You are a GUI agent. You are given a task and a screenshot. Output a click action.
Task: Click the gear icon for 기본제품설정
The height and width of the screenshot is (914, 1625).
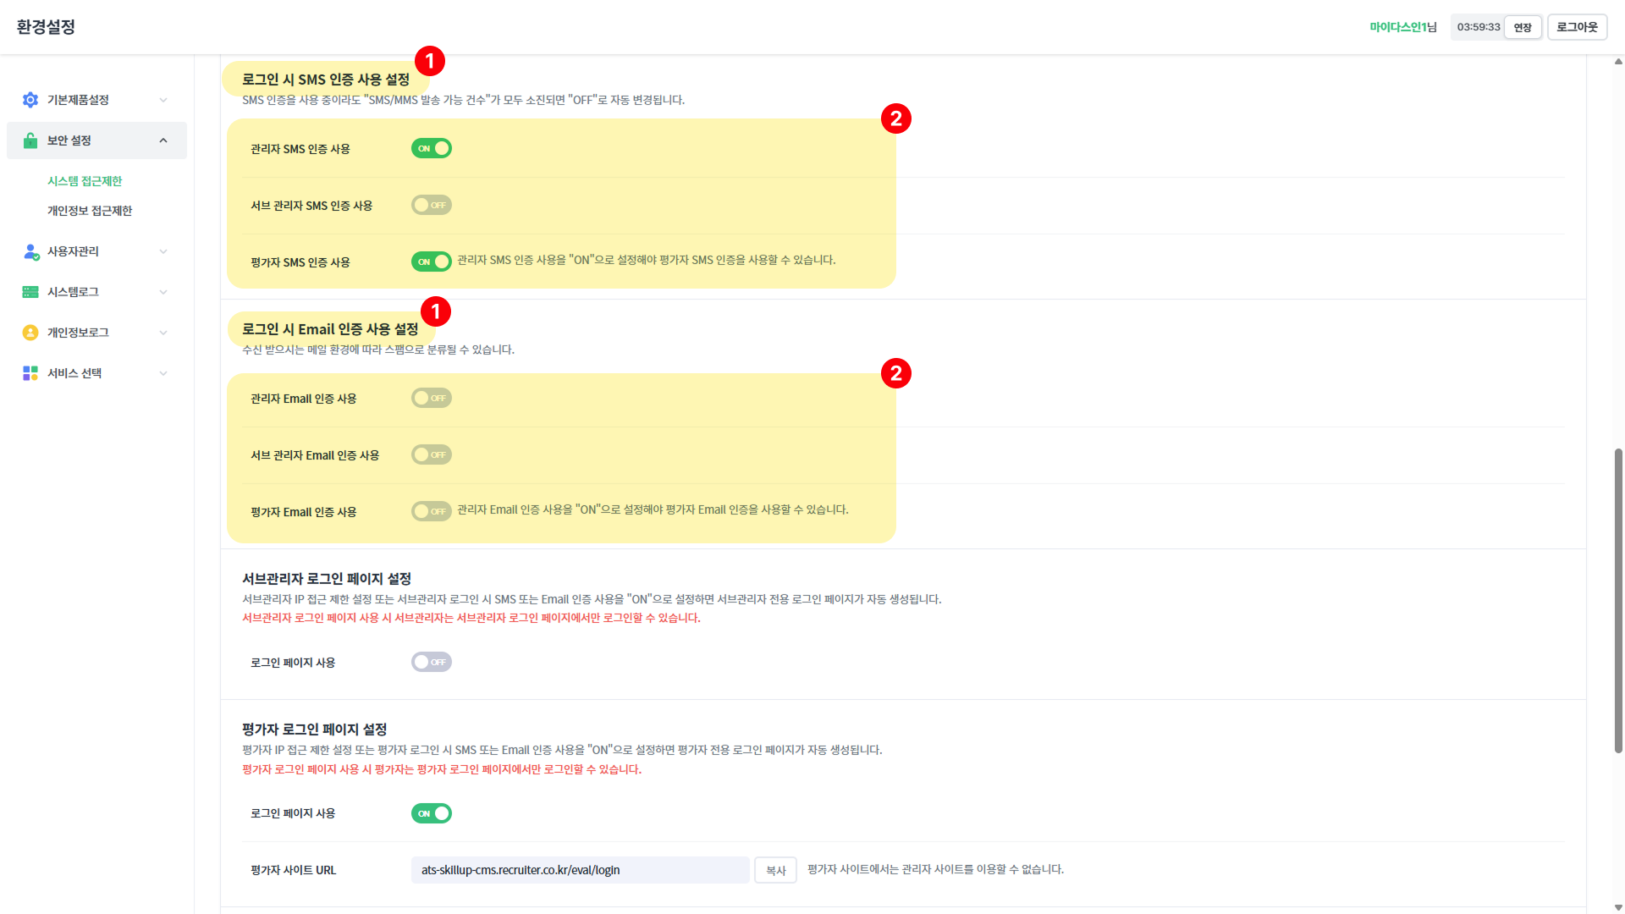point(30,100)
